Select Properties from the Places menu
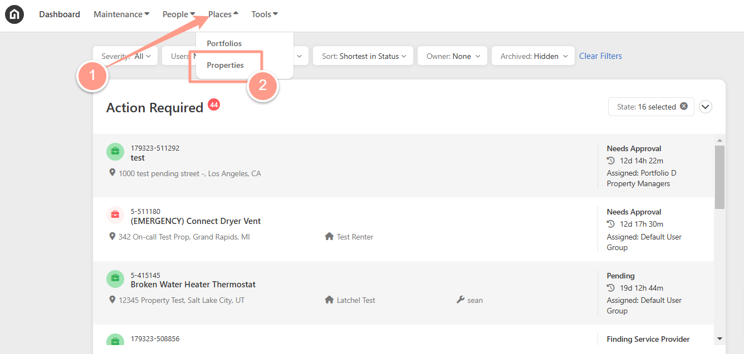 click(x=226, y=65)
